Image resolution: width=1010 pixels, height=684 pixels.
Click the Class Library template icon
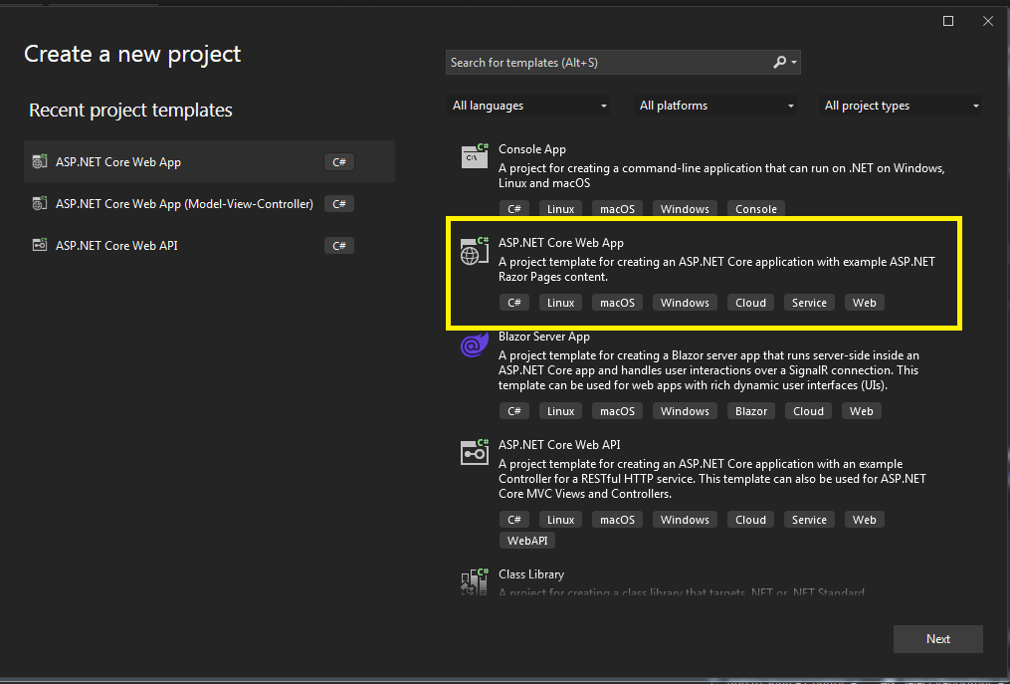[474, 580]
